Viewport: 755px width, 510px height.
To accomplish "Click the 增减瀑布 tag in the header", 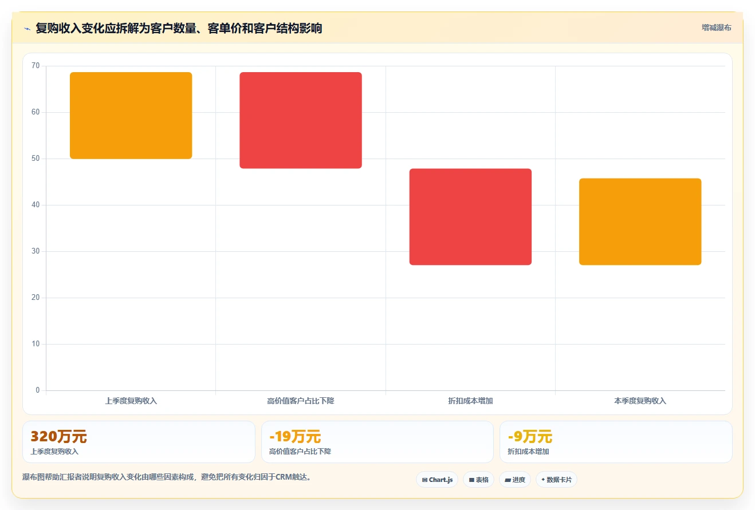I will pyautogui.click(x=716, y=27).
